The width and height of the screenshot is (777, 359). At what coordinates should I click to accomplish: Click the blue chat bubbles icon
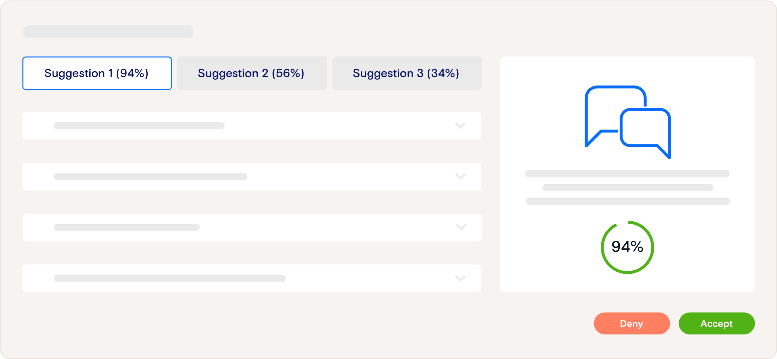[x=627, y=122]
